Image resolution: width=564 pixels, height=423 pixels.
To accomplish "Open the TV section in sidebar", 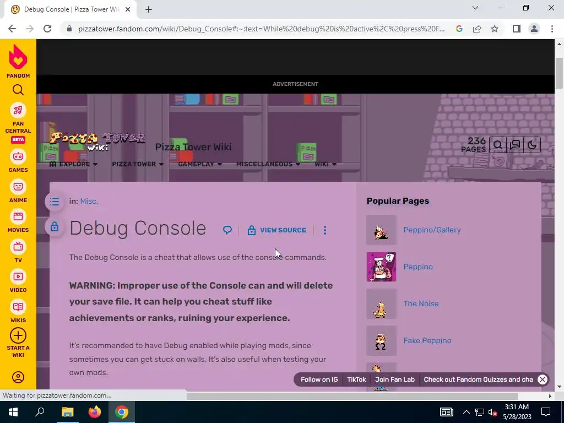I will point(18,251).
